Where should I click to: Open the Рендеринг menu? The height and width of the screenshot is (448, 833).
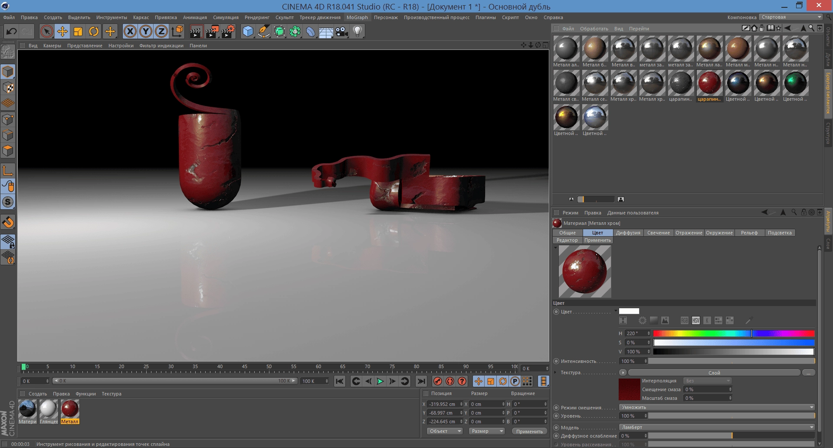(x=257, y=17)
